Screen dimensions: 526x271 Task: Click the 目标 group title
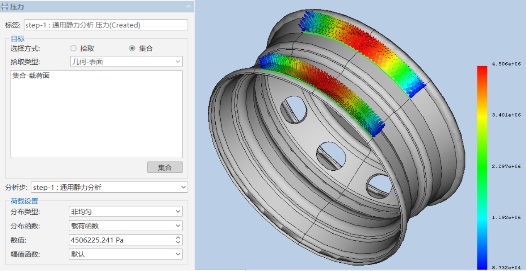[17, 39]
